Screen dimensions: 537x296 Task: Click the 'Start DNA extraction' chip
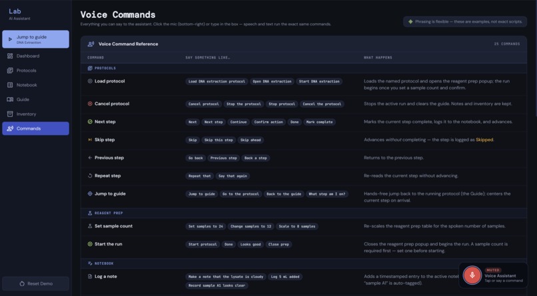tap(319, 81)
